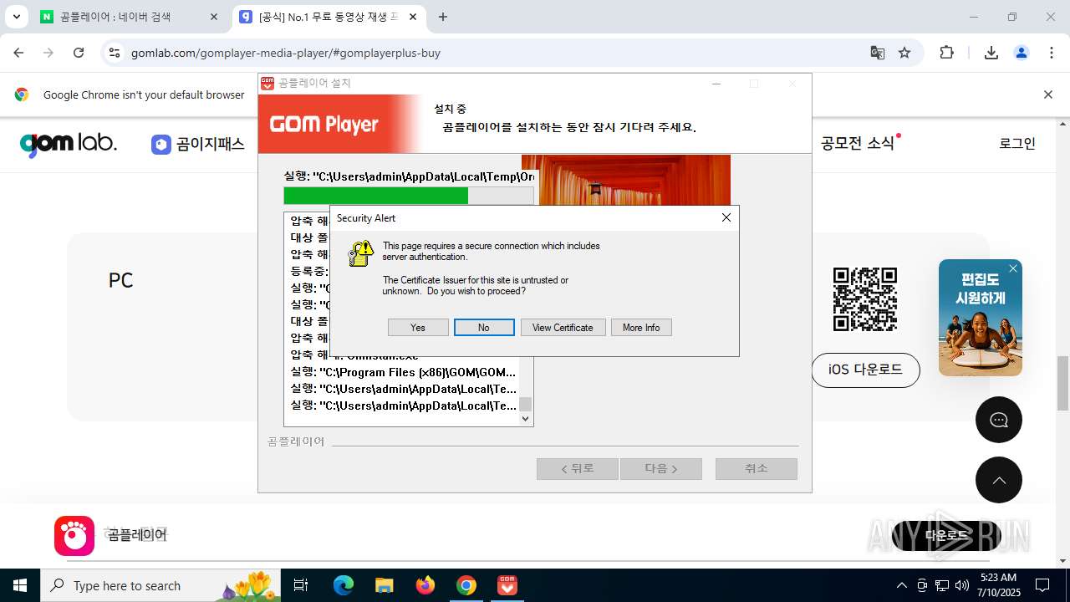Click the Chrome back arrow
Screen dimensions: 1070x602
point(18,53)
